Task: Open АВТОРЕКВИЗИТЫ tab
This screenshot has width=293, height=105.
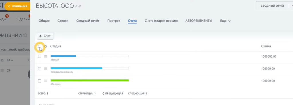Action: coord(199,21)
